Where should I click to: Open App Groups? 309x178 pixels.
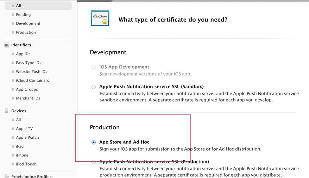(27, 89)
